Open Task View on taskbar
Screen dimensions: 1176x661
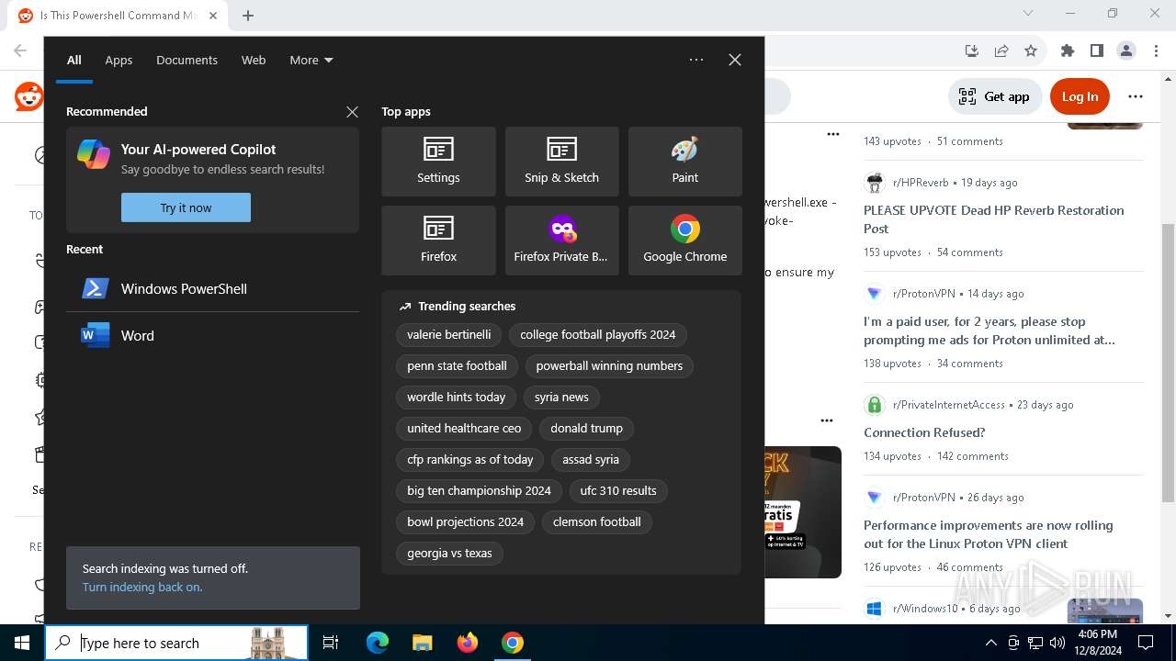[331, 643]
